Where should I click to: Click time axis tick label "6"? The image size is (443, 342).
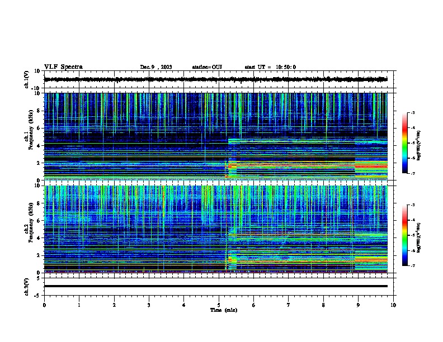tap(254, 305)
